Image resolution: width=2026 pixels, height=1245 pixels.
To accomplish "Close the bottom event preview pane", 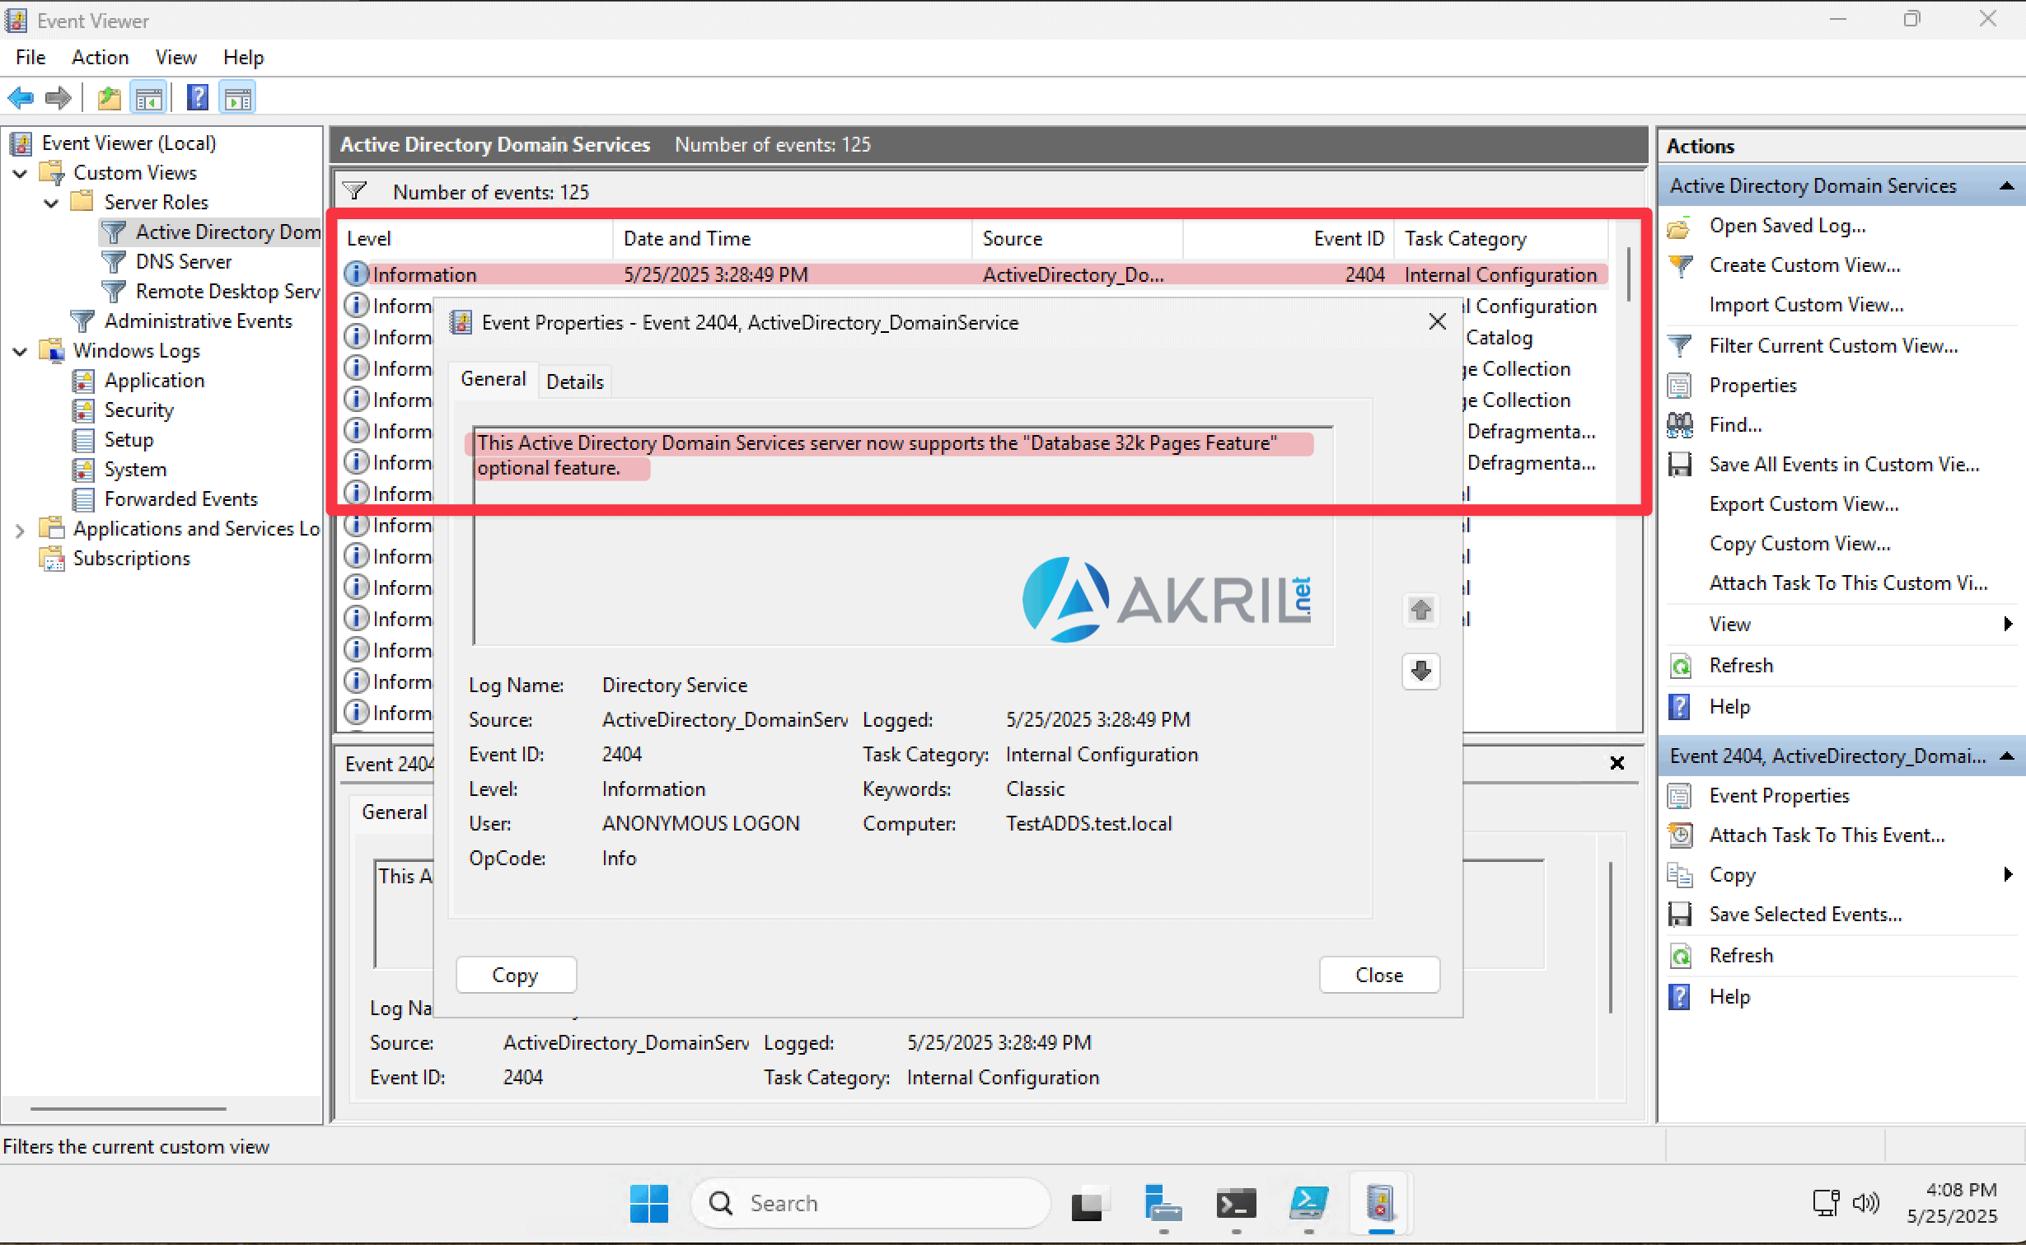I will point(1617,763).
